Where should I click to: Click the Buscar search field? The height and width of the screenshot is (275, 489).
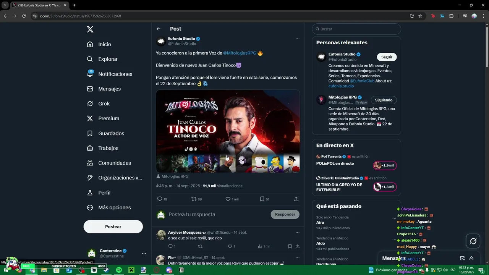click(x=356, y=29)
